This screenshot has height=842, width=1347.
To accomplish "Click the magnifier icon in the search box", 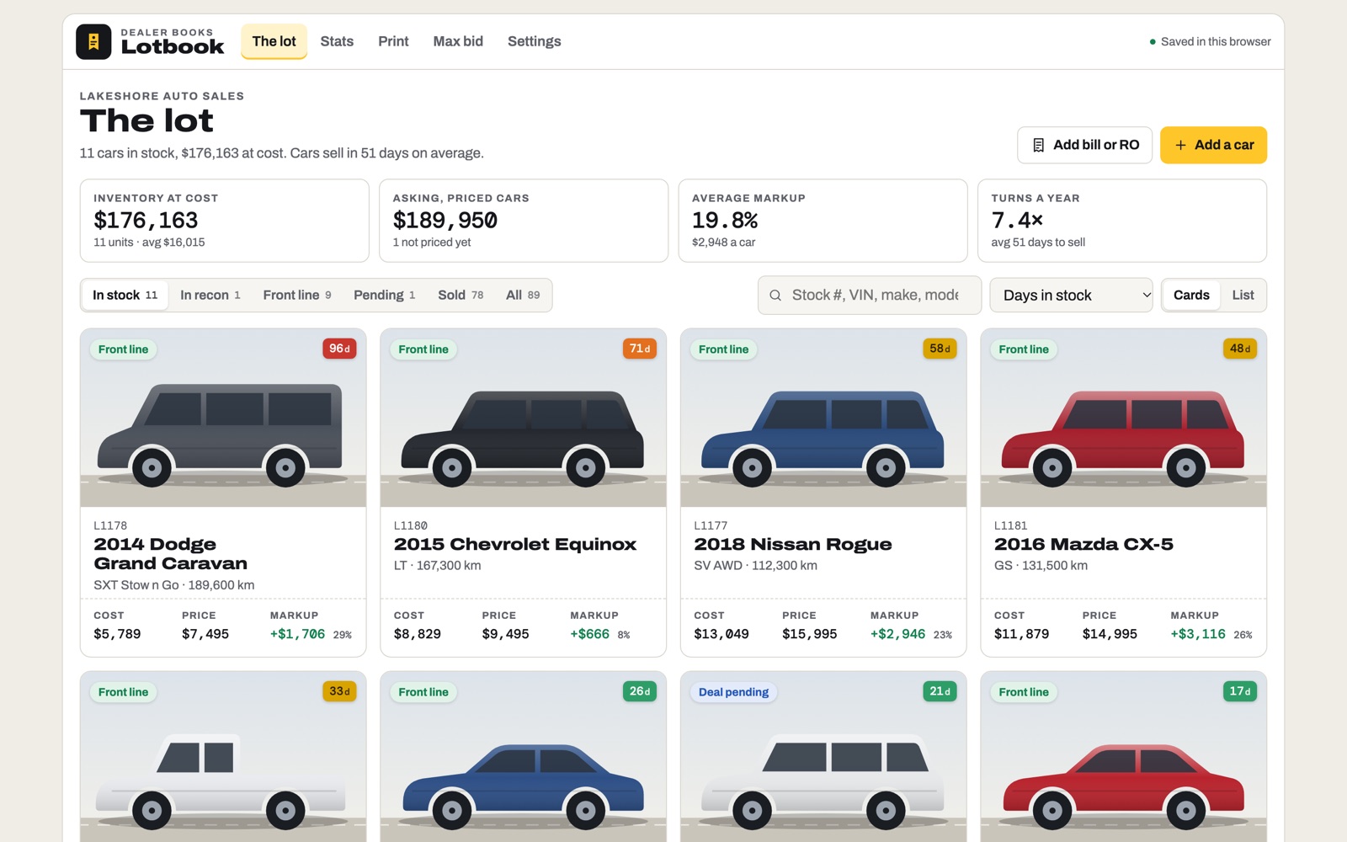I will pos(775,296).
